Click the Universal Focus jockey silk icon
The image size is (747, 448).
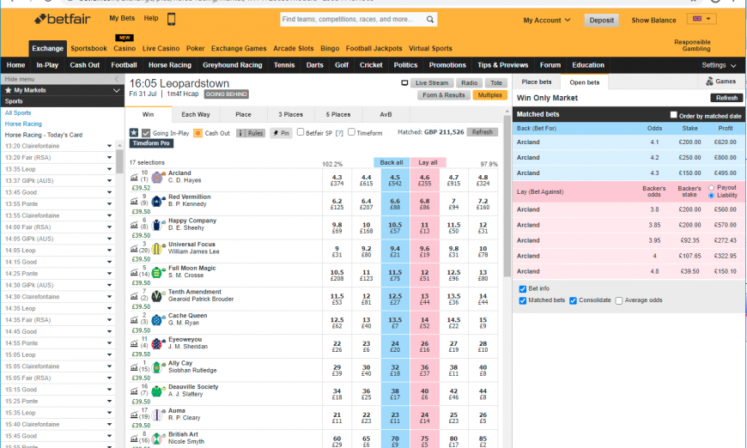(x=157, y=249)
